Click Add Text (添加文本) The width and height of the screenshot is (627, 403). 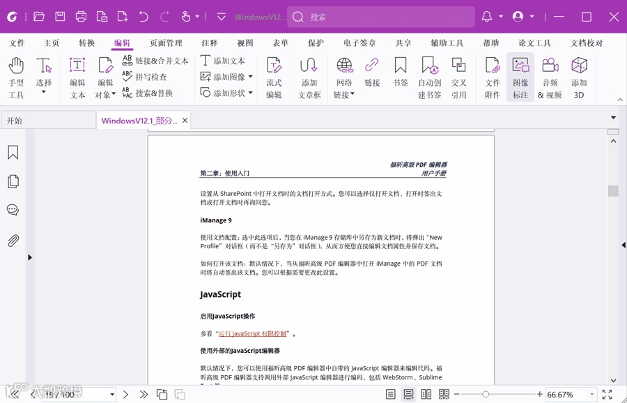[222, 61]
